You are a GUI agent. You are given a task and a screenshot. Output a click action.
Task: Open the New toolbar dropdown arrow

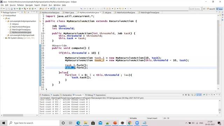click(x=4, y=9)
